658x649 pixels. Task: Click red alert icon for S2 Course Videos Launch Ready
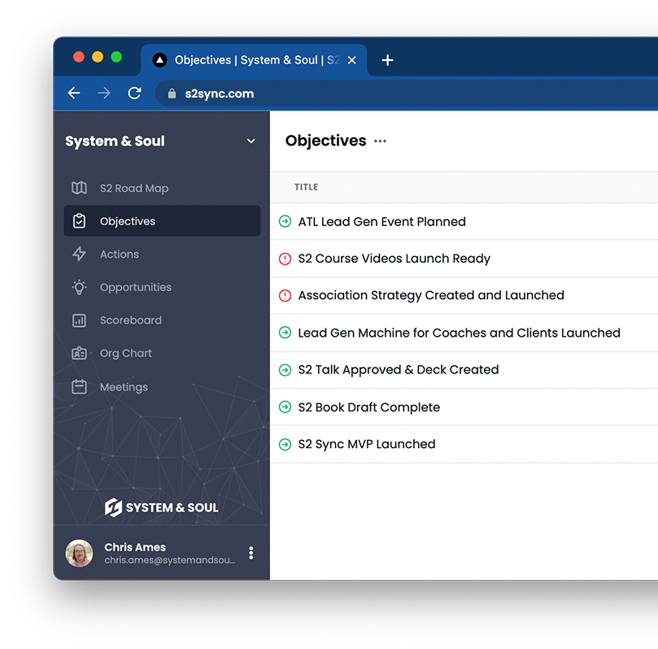285,259
